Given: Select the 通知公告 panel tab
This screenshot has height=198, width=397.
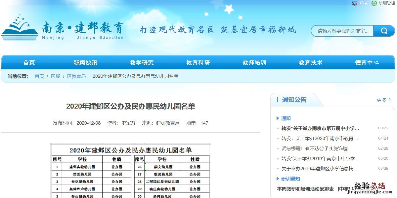Looking at the screenshot, I should point(294,100).
